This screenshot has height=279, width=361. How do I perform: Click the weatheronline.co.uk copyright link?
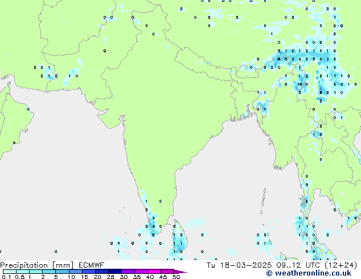click(x=309, y=273)
